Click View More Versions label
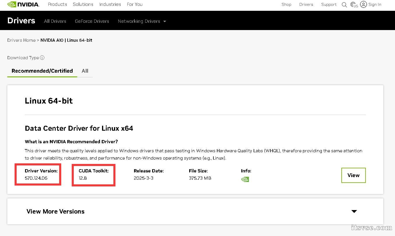Image resolution: width=395 pixels, height=236 pixels. (55, 211)
